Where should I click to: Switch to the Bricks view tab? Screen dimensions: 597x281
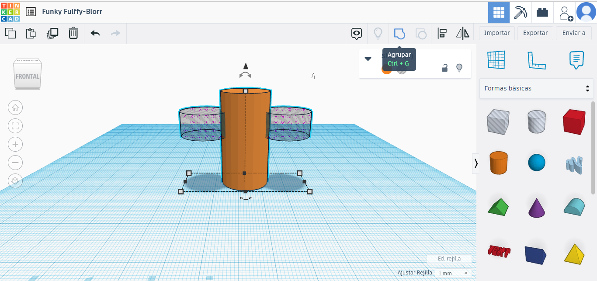[542, 12]
